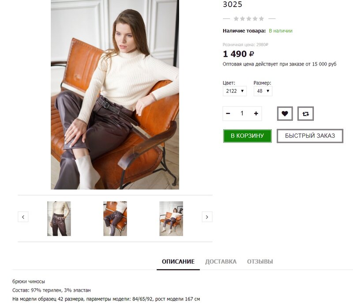This screenshot has height=308, width=353.
Task: Select the full-room bench view thumbnail
Action: [x=171, y=219]
